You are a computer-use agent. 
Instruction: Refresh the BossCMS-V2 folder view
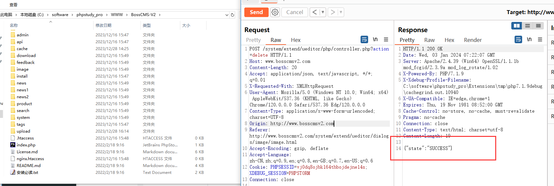click(x=233, y=15)
